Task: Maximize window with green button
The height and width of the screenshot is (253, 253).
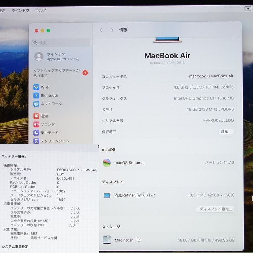Action: 48,31
